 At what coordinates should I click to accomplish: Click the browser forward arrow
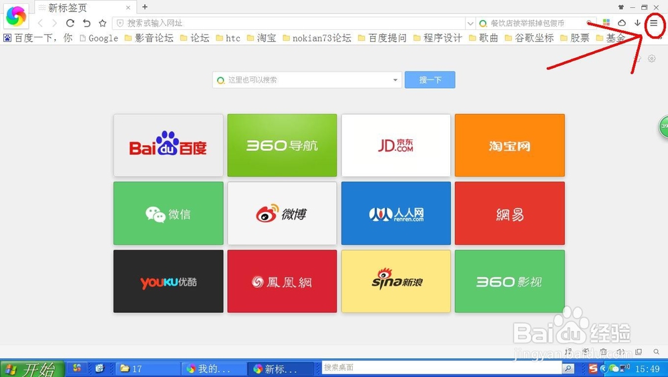(55, 23)
